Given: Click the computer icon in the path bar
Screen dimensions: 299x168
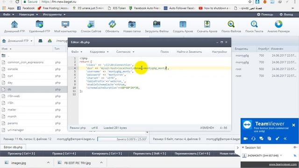Looking at the screenshot, I should tap(40, 41).
